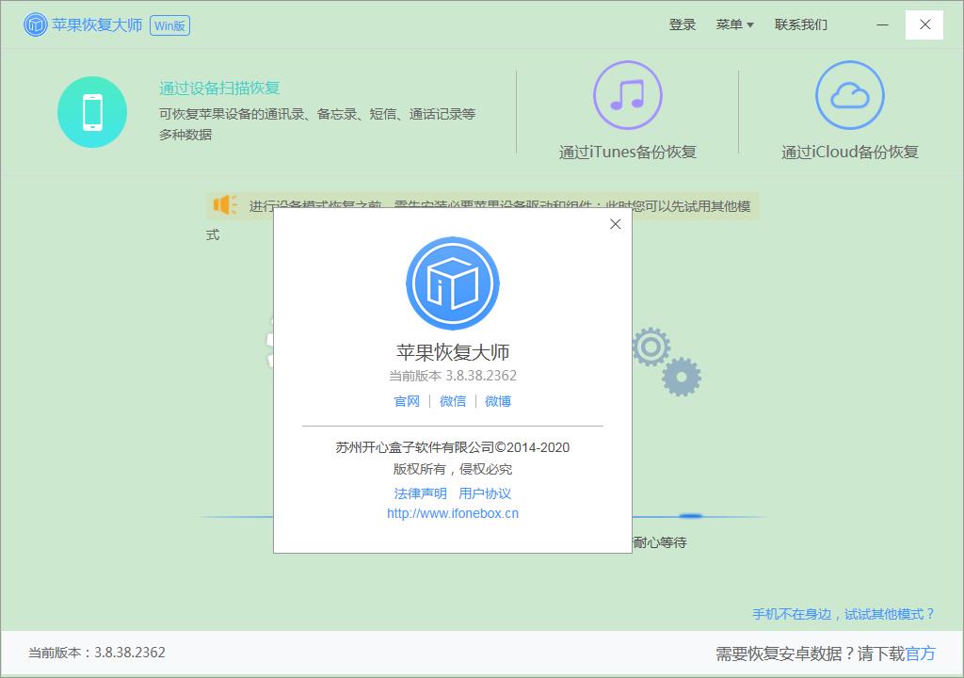This screenshot has width=964, height=678.
Task: Select the device scan phone icon
Action: tap(92, 112)
